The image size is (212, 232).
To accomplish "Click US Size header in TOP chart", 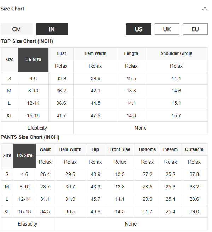I will 33,60.
